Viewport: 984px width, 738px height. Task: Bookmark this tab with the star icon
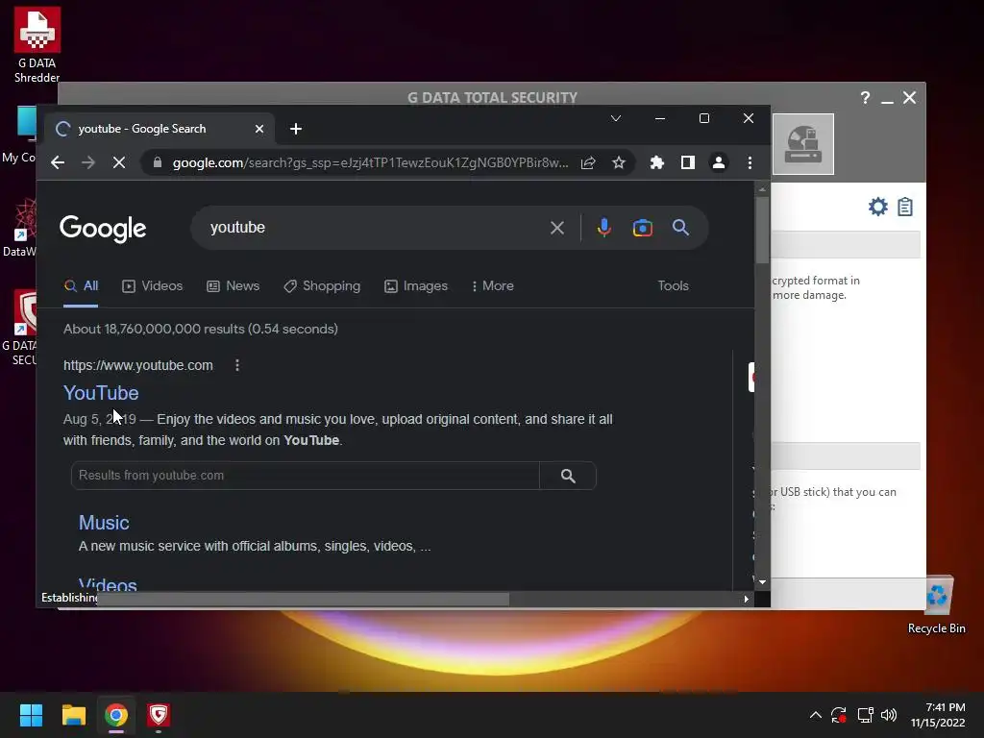619,163
